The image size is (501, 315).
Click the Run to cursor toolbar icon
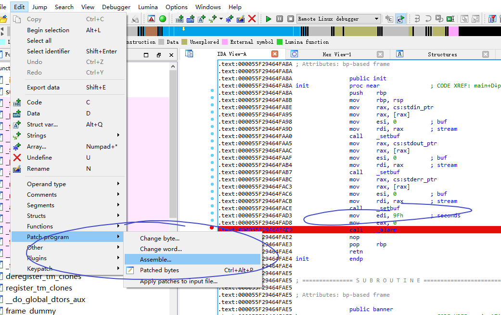pos(450,19)
